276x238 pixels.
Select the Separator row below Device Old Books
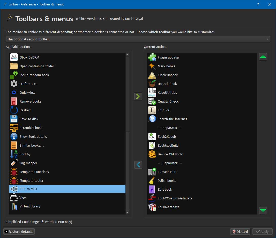pos(202,163)
